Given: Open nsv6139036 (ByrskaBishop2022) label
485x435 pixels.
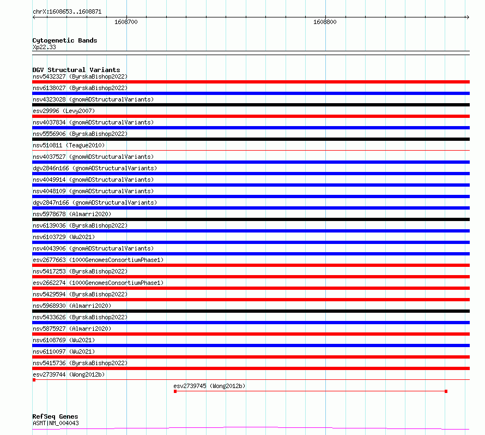Looking at the screenshot, I should (x=80, y=225).
